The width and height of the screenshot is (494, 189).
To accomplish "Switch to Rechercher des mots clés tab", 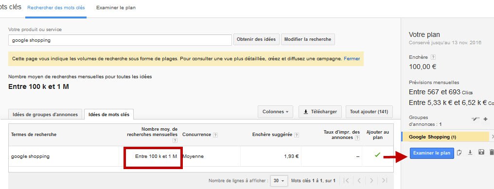I will pyautogui.click(x=56, y=8).
